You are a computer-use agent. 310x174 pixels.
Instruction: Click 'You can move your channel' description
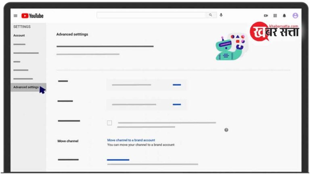point(141,145)
